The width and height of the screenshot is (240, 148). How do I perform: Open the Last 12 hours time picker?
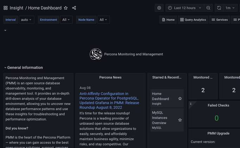pos(184,8)
